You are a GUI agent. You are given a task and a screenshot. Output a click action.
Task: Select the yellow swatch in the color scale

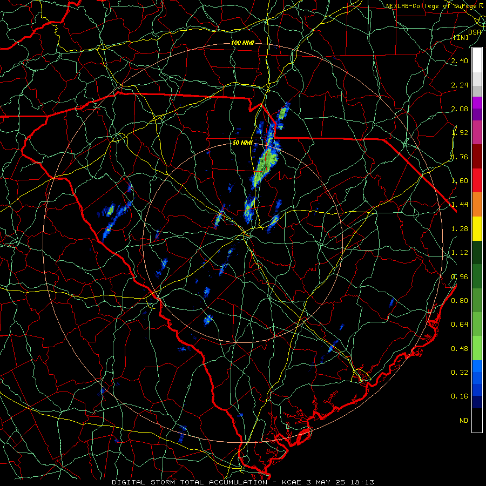(x=477, y=229)
